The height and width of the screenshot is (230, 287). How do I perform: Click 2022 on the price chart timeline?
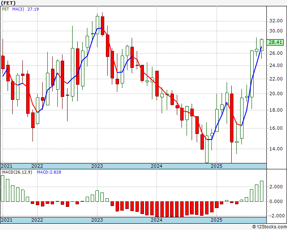pos(37,166)
